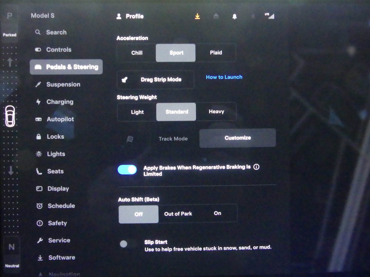Open the notifications bell icon

tap(235, 17)
